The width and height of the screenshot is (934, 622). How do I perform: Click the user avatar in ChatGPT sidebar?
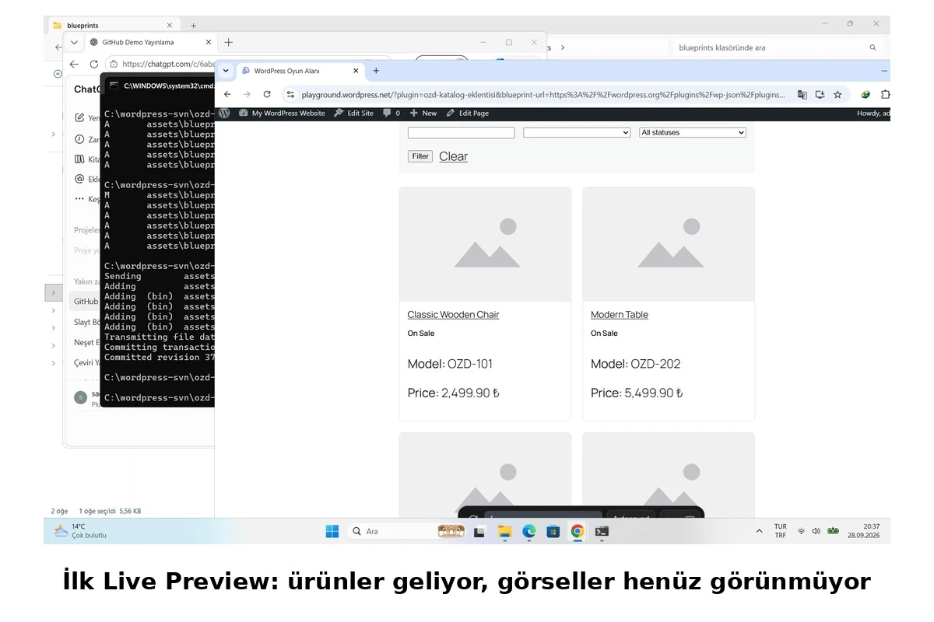(x=80, y=397)
